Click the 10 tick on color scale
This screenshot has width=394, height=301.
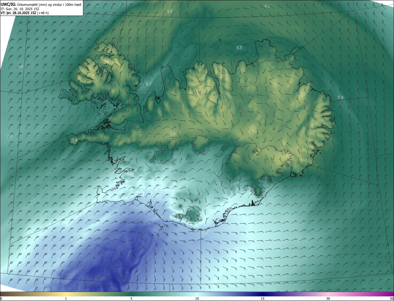(197, 299)
